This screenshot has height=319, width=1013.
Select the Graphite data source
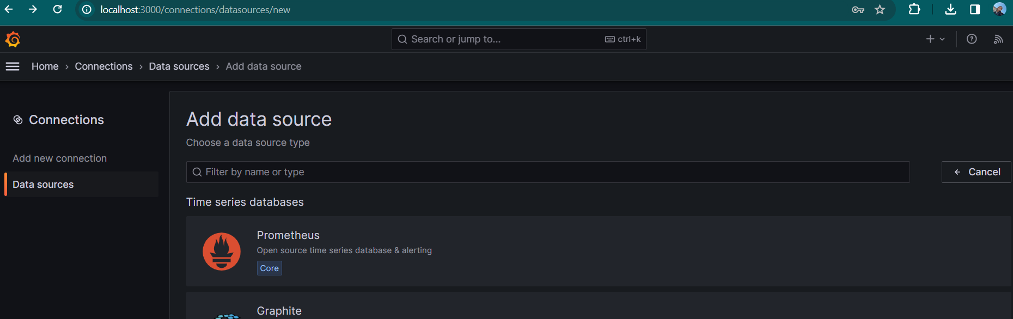click(599, 306)
